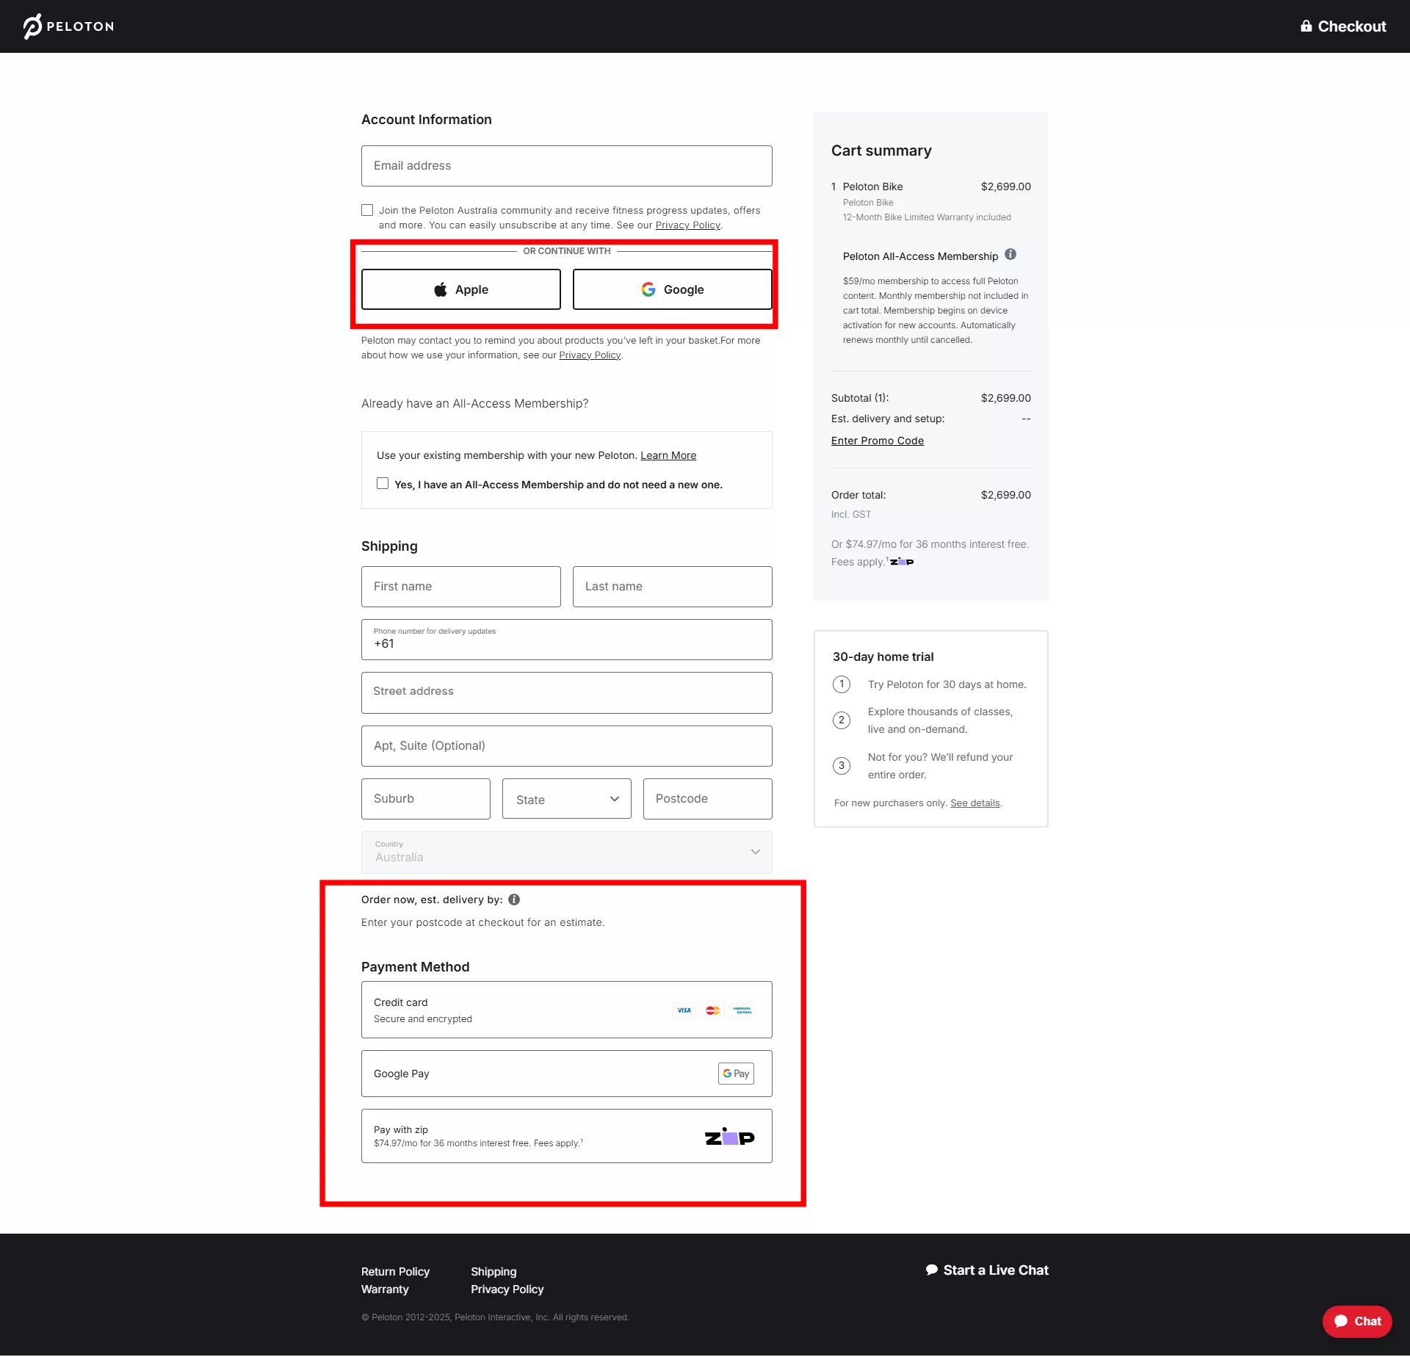1410x1357 pixels.
Task: Continue with Google button
Action: 672,289
